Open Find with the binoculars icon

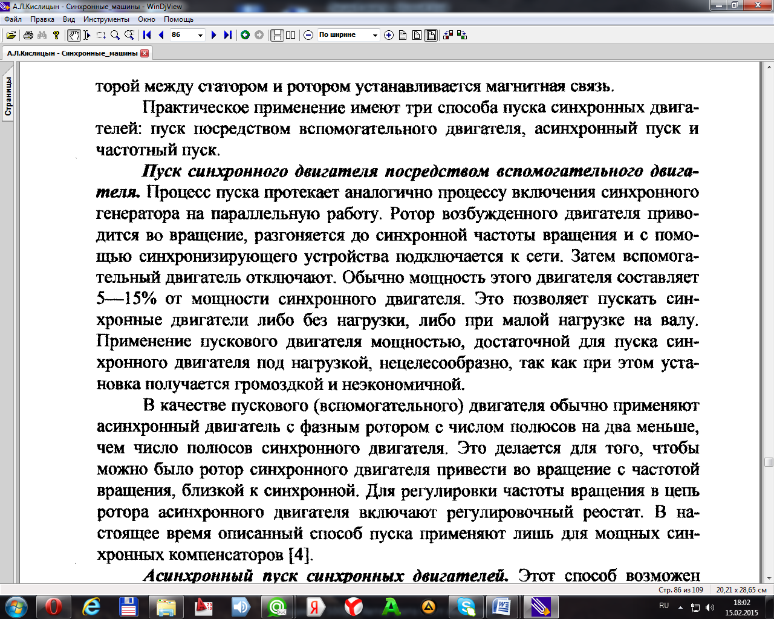[42, 35]
